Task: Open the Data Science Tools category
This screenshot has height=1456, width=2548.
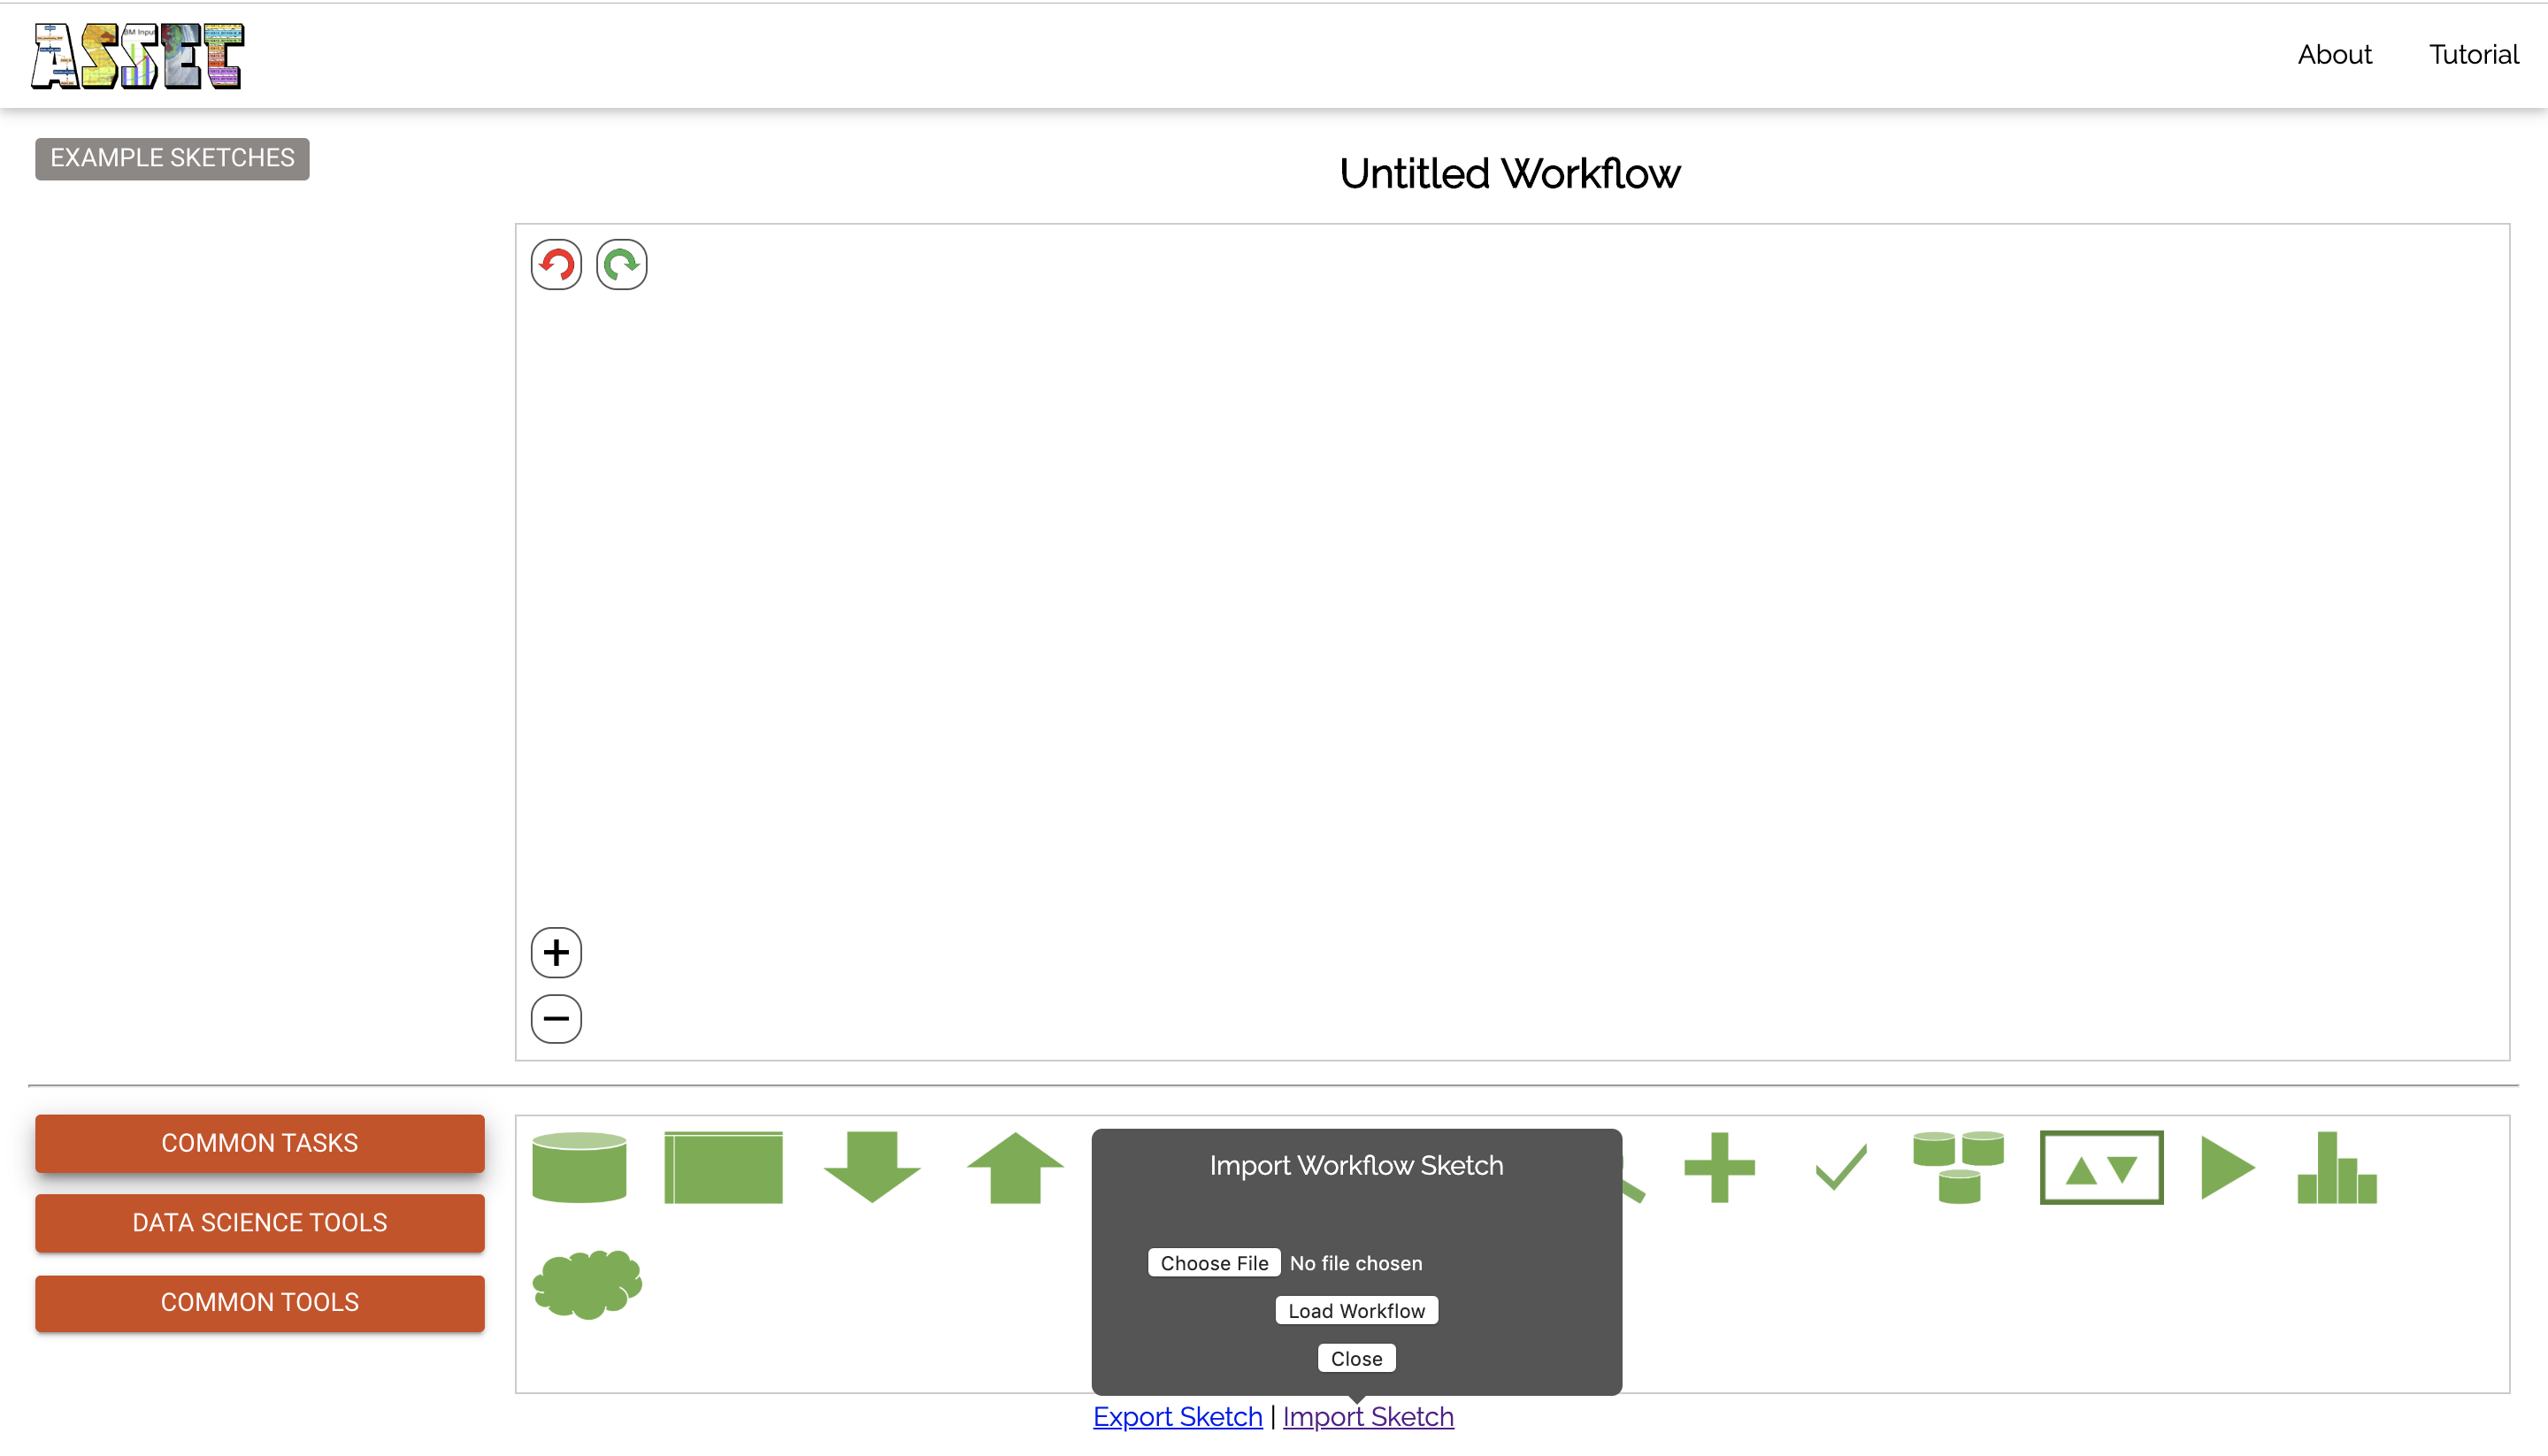Action: [x=259, y=1222]
